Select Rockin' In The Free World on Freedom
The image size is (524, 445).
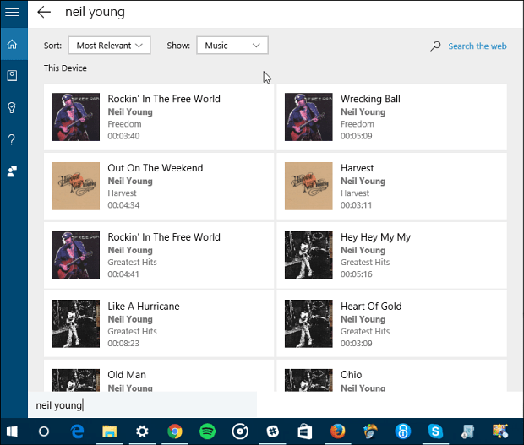tap(159, 117)
